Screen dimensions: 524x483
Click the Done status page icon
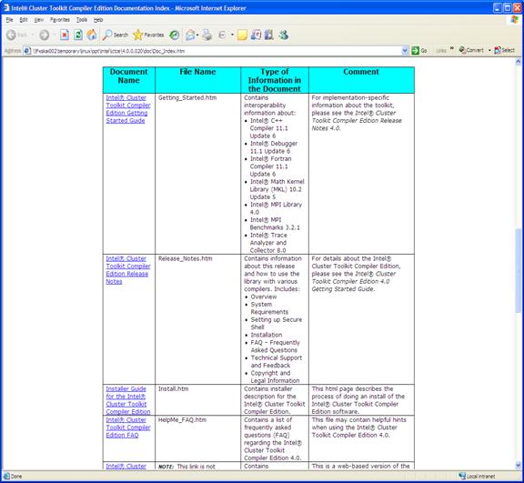tap(6, 476)
